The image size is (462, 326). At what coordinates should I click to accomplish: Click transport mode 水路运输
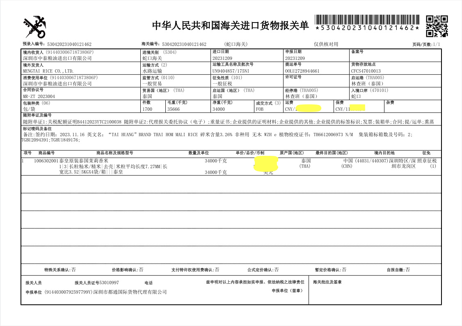coord(152,71)
